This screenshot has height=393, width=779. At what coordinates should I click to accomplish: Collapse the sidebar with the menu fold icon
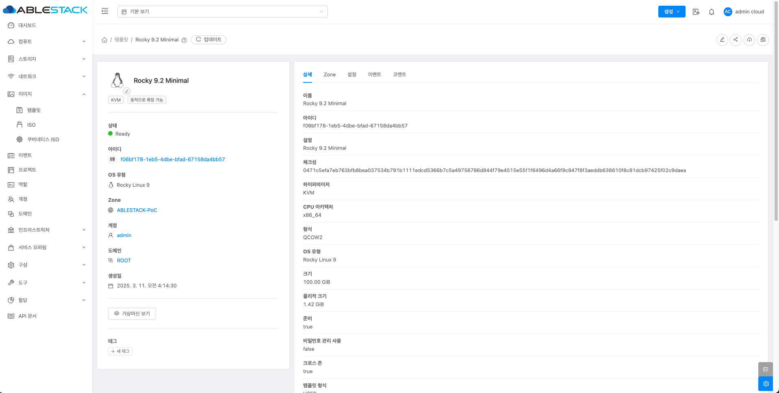pyautogui.click(x=105, y=11)
